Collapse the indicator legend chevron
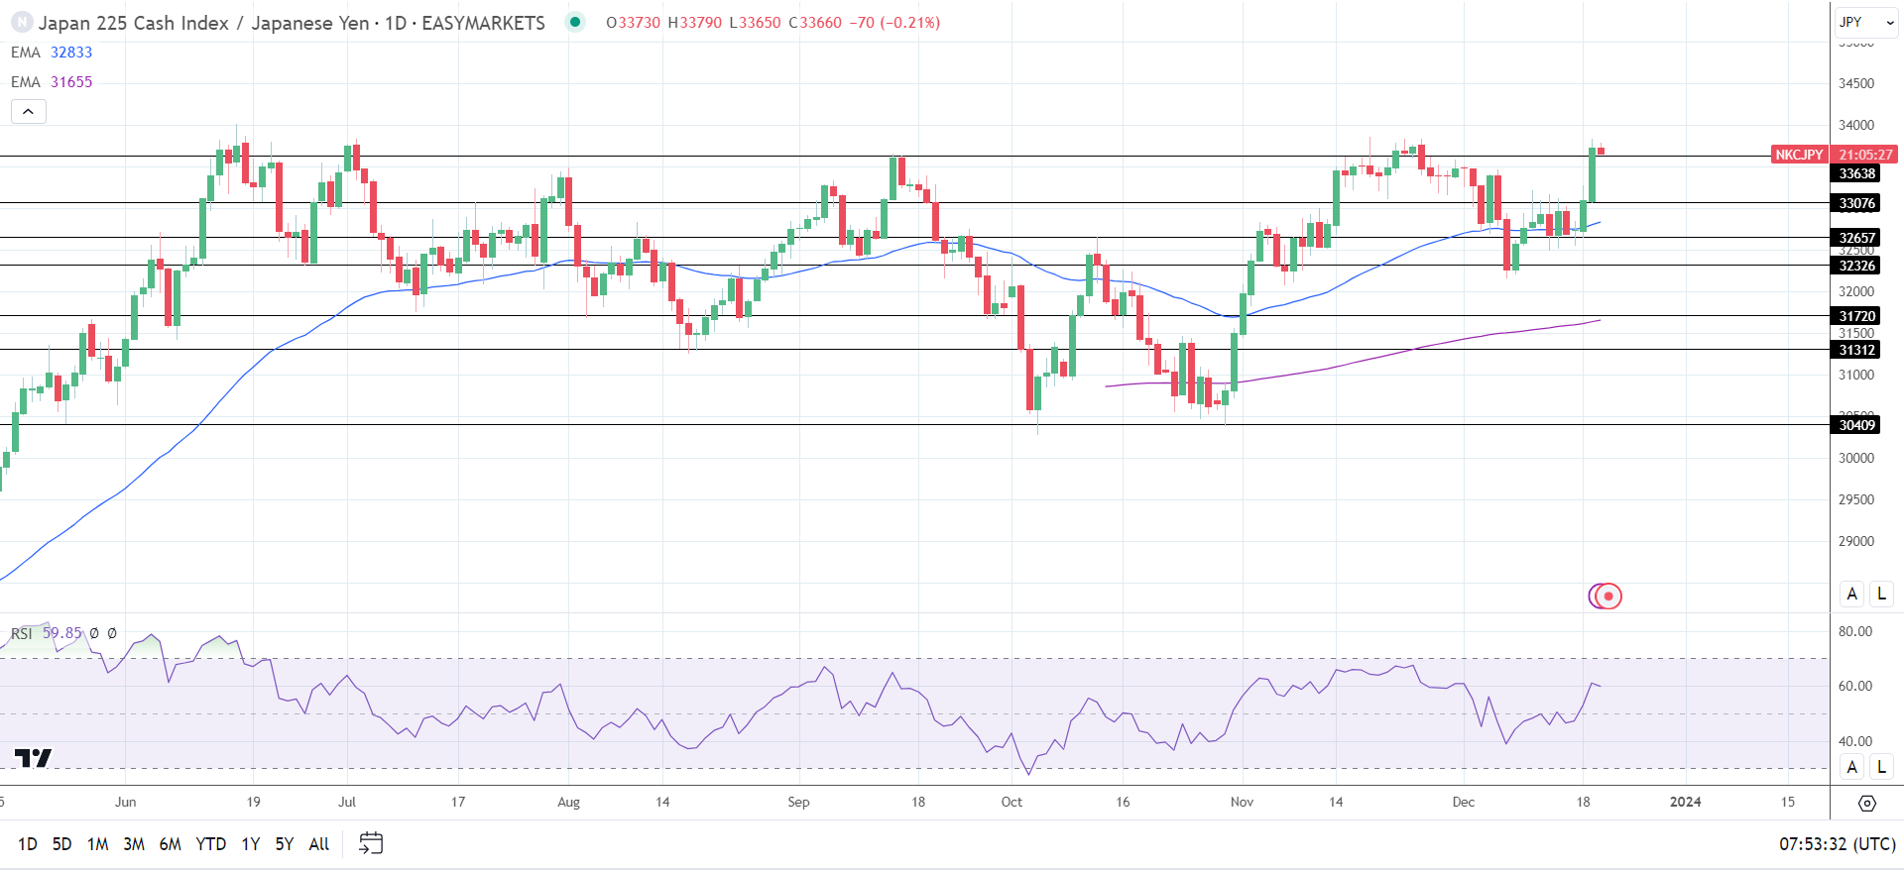The height and width of the screenshot is (870, 1904). (29, 111)
